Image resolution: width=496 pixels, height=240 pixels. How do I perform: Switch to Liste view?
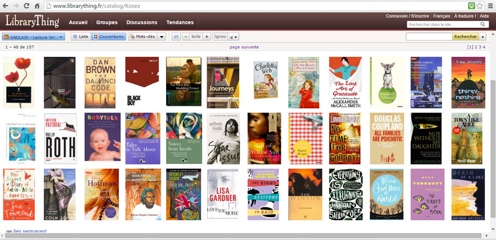coord(81,36)
